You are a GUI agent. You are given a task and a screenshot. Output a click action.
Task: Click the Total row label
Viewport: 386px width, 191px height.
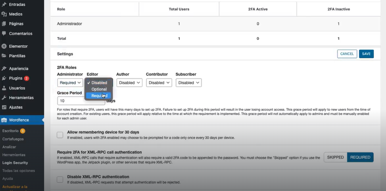coord(61,39)
